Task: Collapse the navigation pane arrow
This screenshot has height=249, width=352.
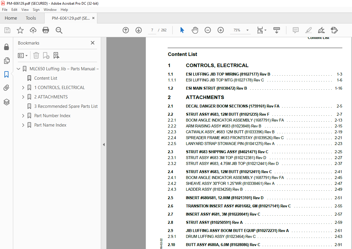Action: click(x=103, y=144)
